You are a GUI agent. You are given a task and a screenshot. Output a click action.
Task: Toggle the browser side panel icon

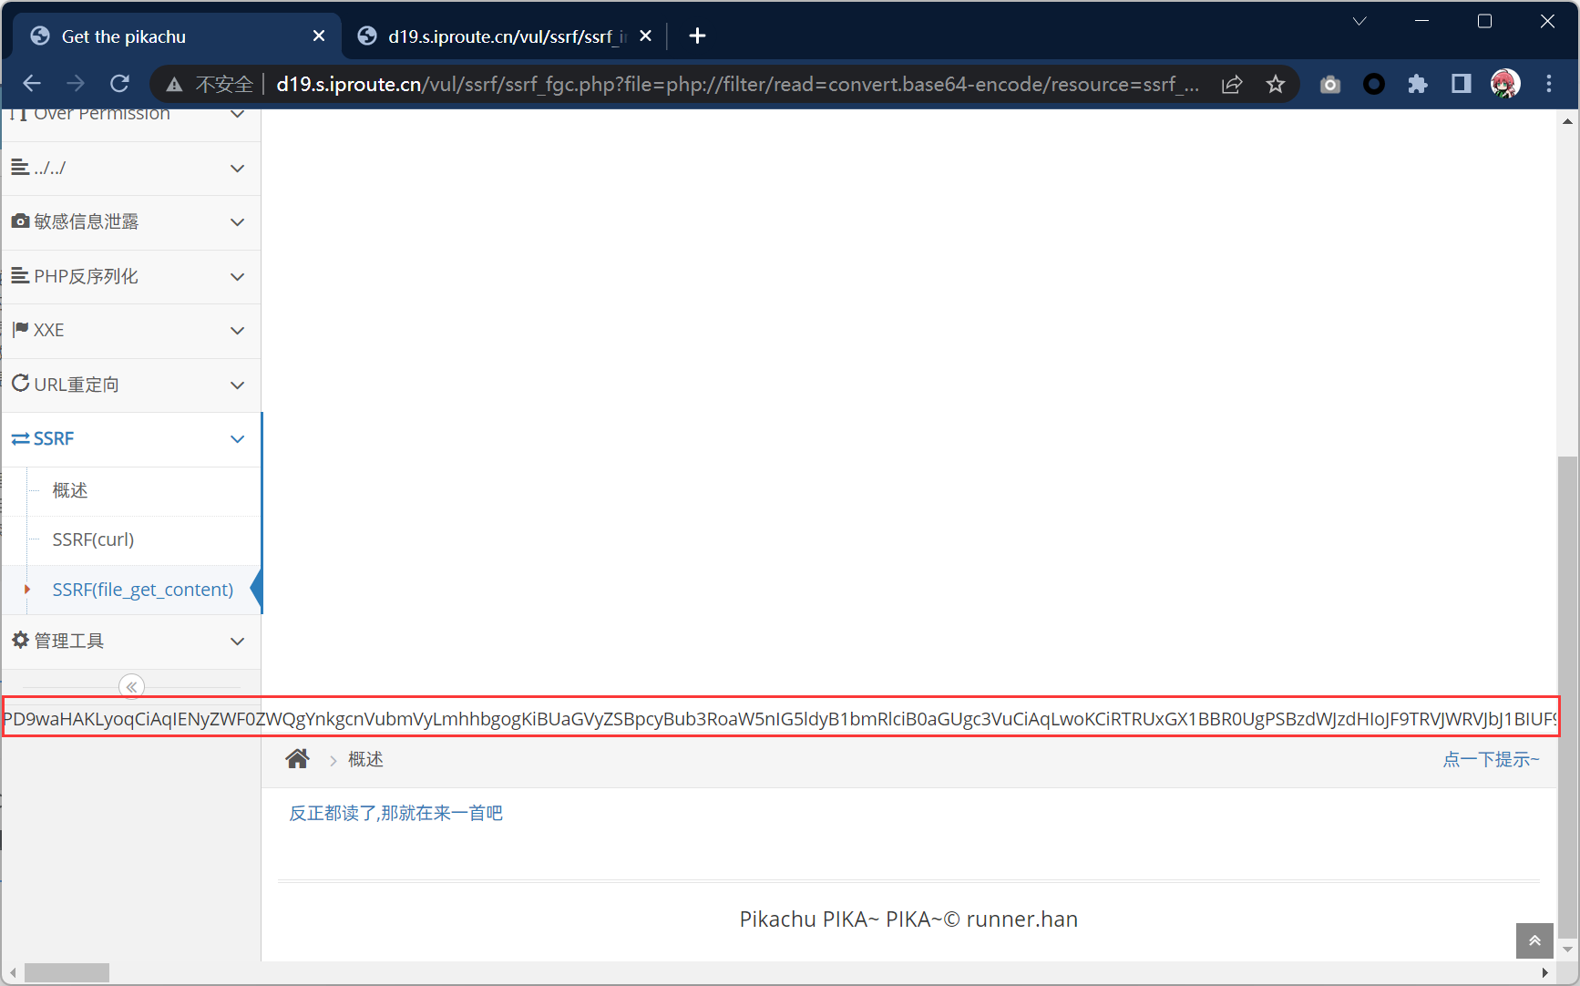coord(1462,84)
